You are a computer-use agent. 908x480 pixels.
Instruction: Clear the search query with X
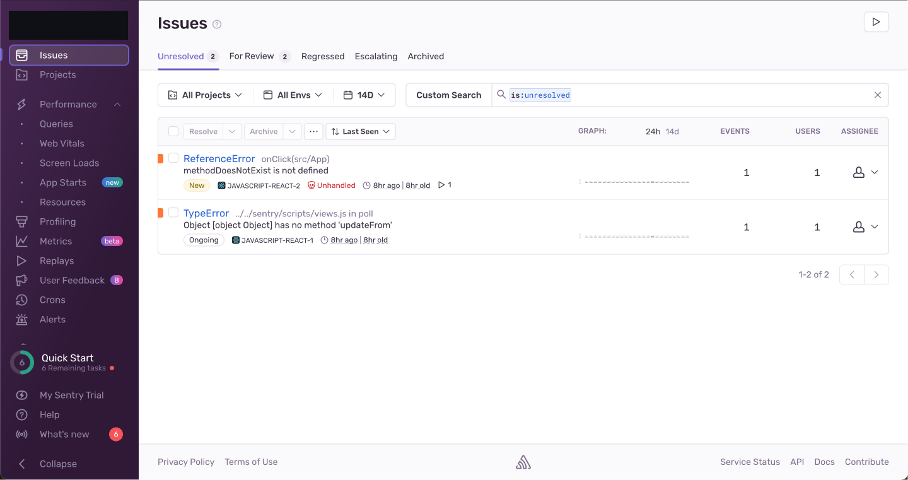coord(877,95)
